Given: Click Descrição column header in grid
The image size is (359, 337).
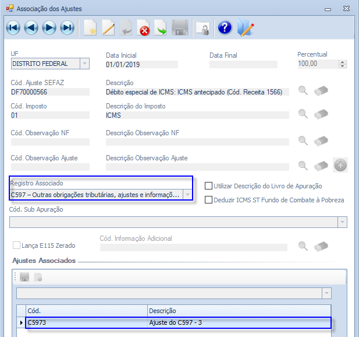Looking at the screenshot, I should pyautogui.click(x=239, y=311).
